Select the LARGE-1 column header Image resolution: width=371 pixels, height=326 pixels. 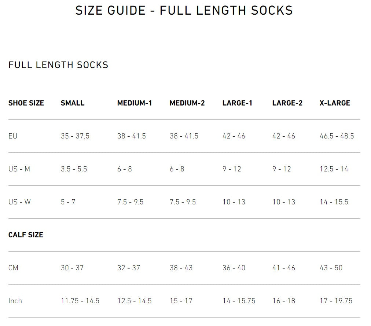click(237, 103)
